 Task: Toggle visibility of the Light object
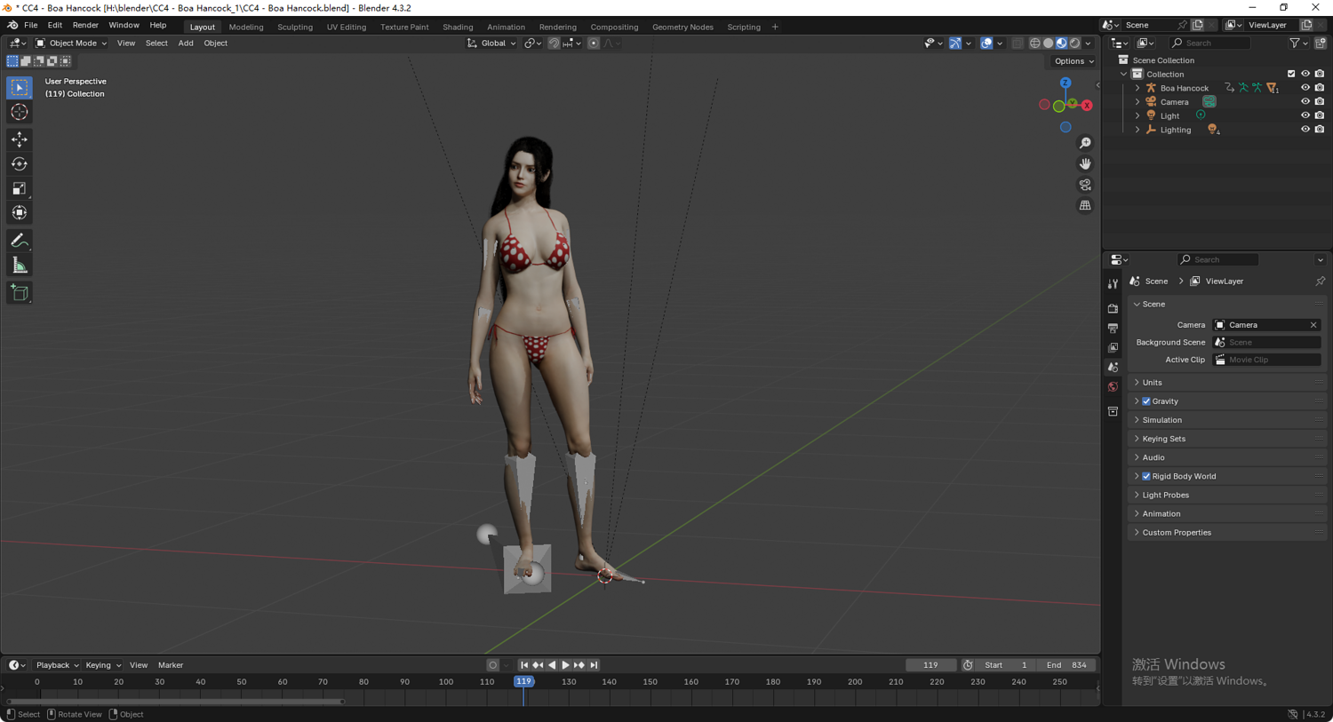click(1305, 115)
